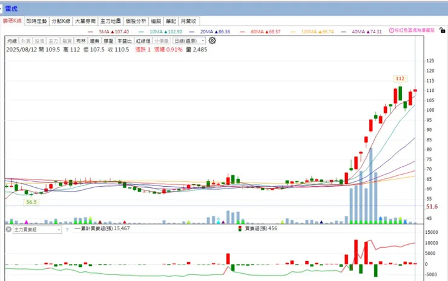Screen dimensions: 448x281
Task: Click the 51.6 price level on axis
Action: [432, 207]
